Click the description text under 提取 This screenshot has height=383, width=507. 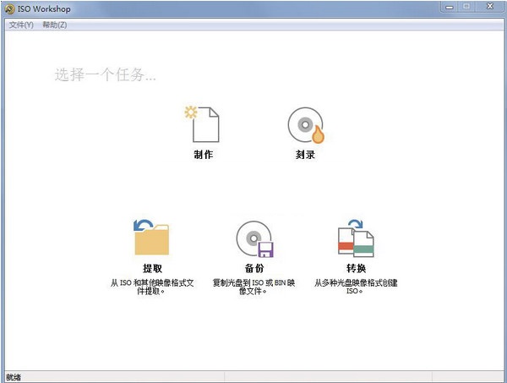tap(152, 287)
